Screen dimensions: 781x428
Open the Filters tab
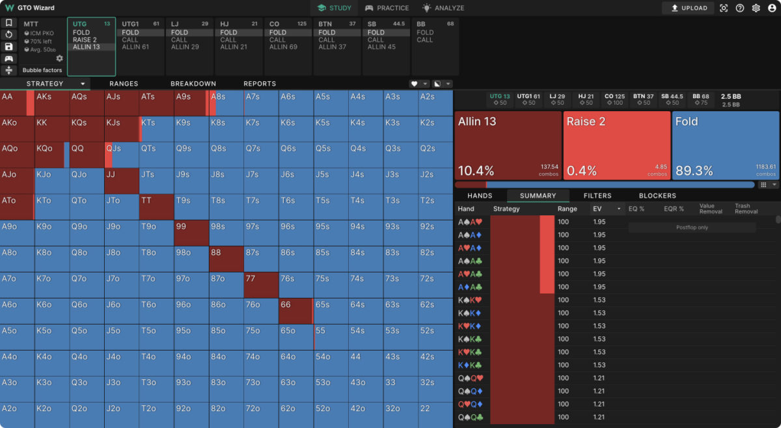[597, 195]
